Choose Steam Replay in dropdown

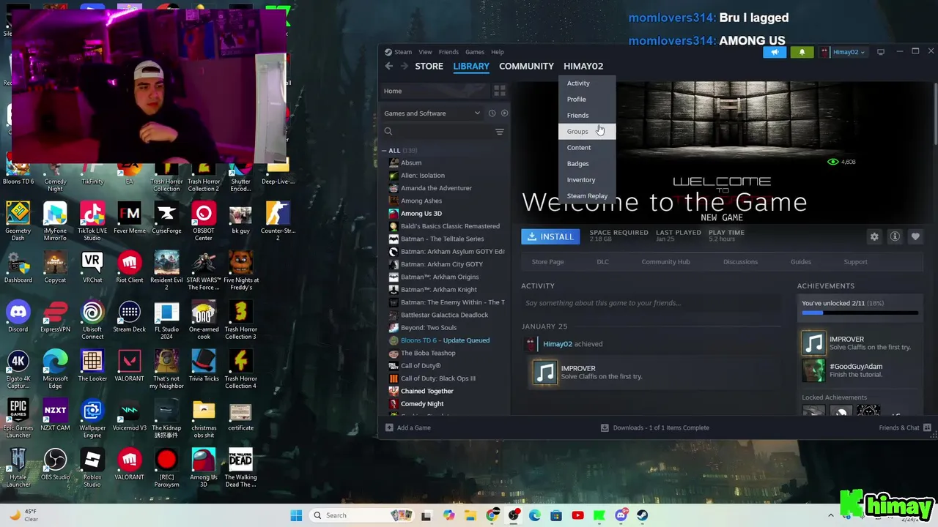tap(587, 196)
